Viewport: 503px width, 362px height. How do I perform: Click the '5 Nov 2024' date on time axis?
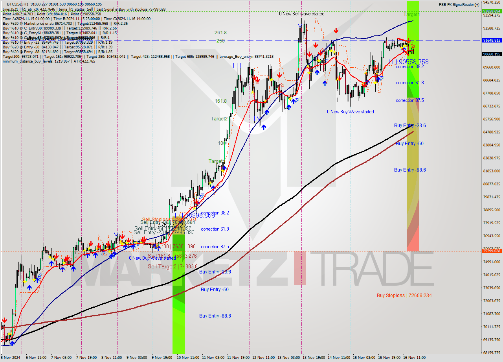11,358
